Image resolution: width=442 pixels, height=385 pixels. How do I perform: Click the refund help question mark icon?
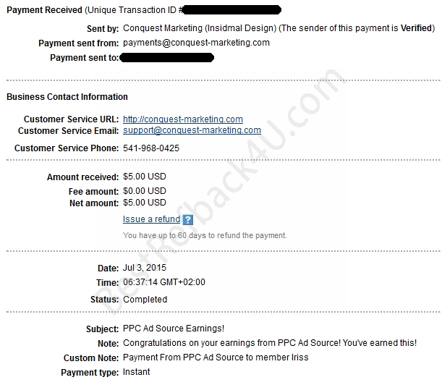tap(188, 220)
